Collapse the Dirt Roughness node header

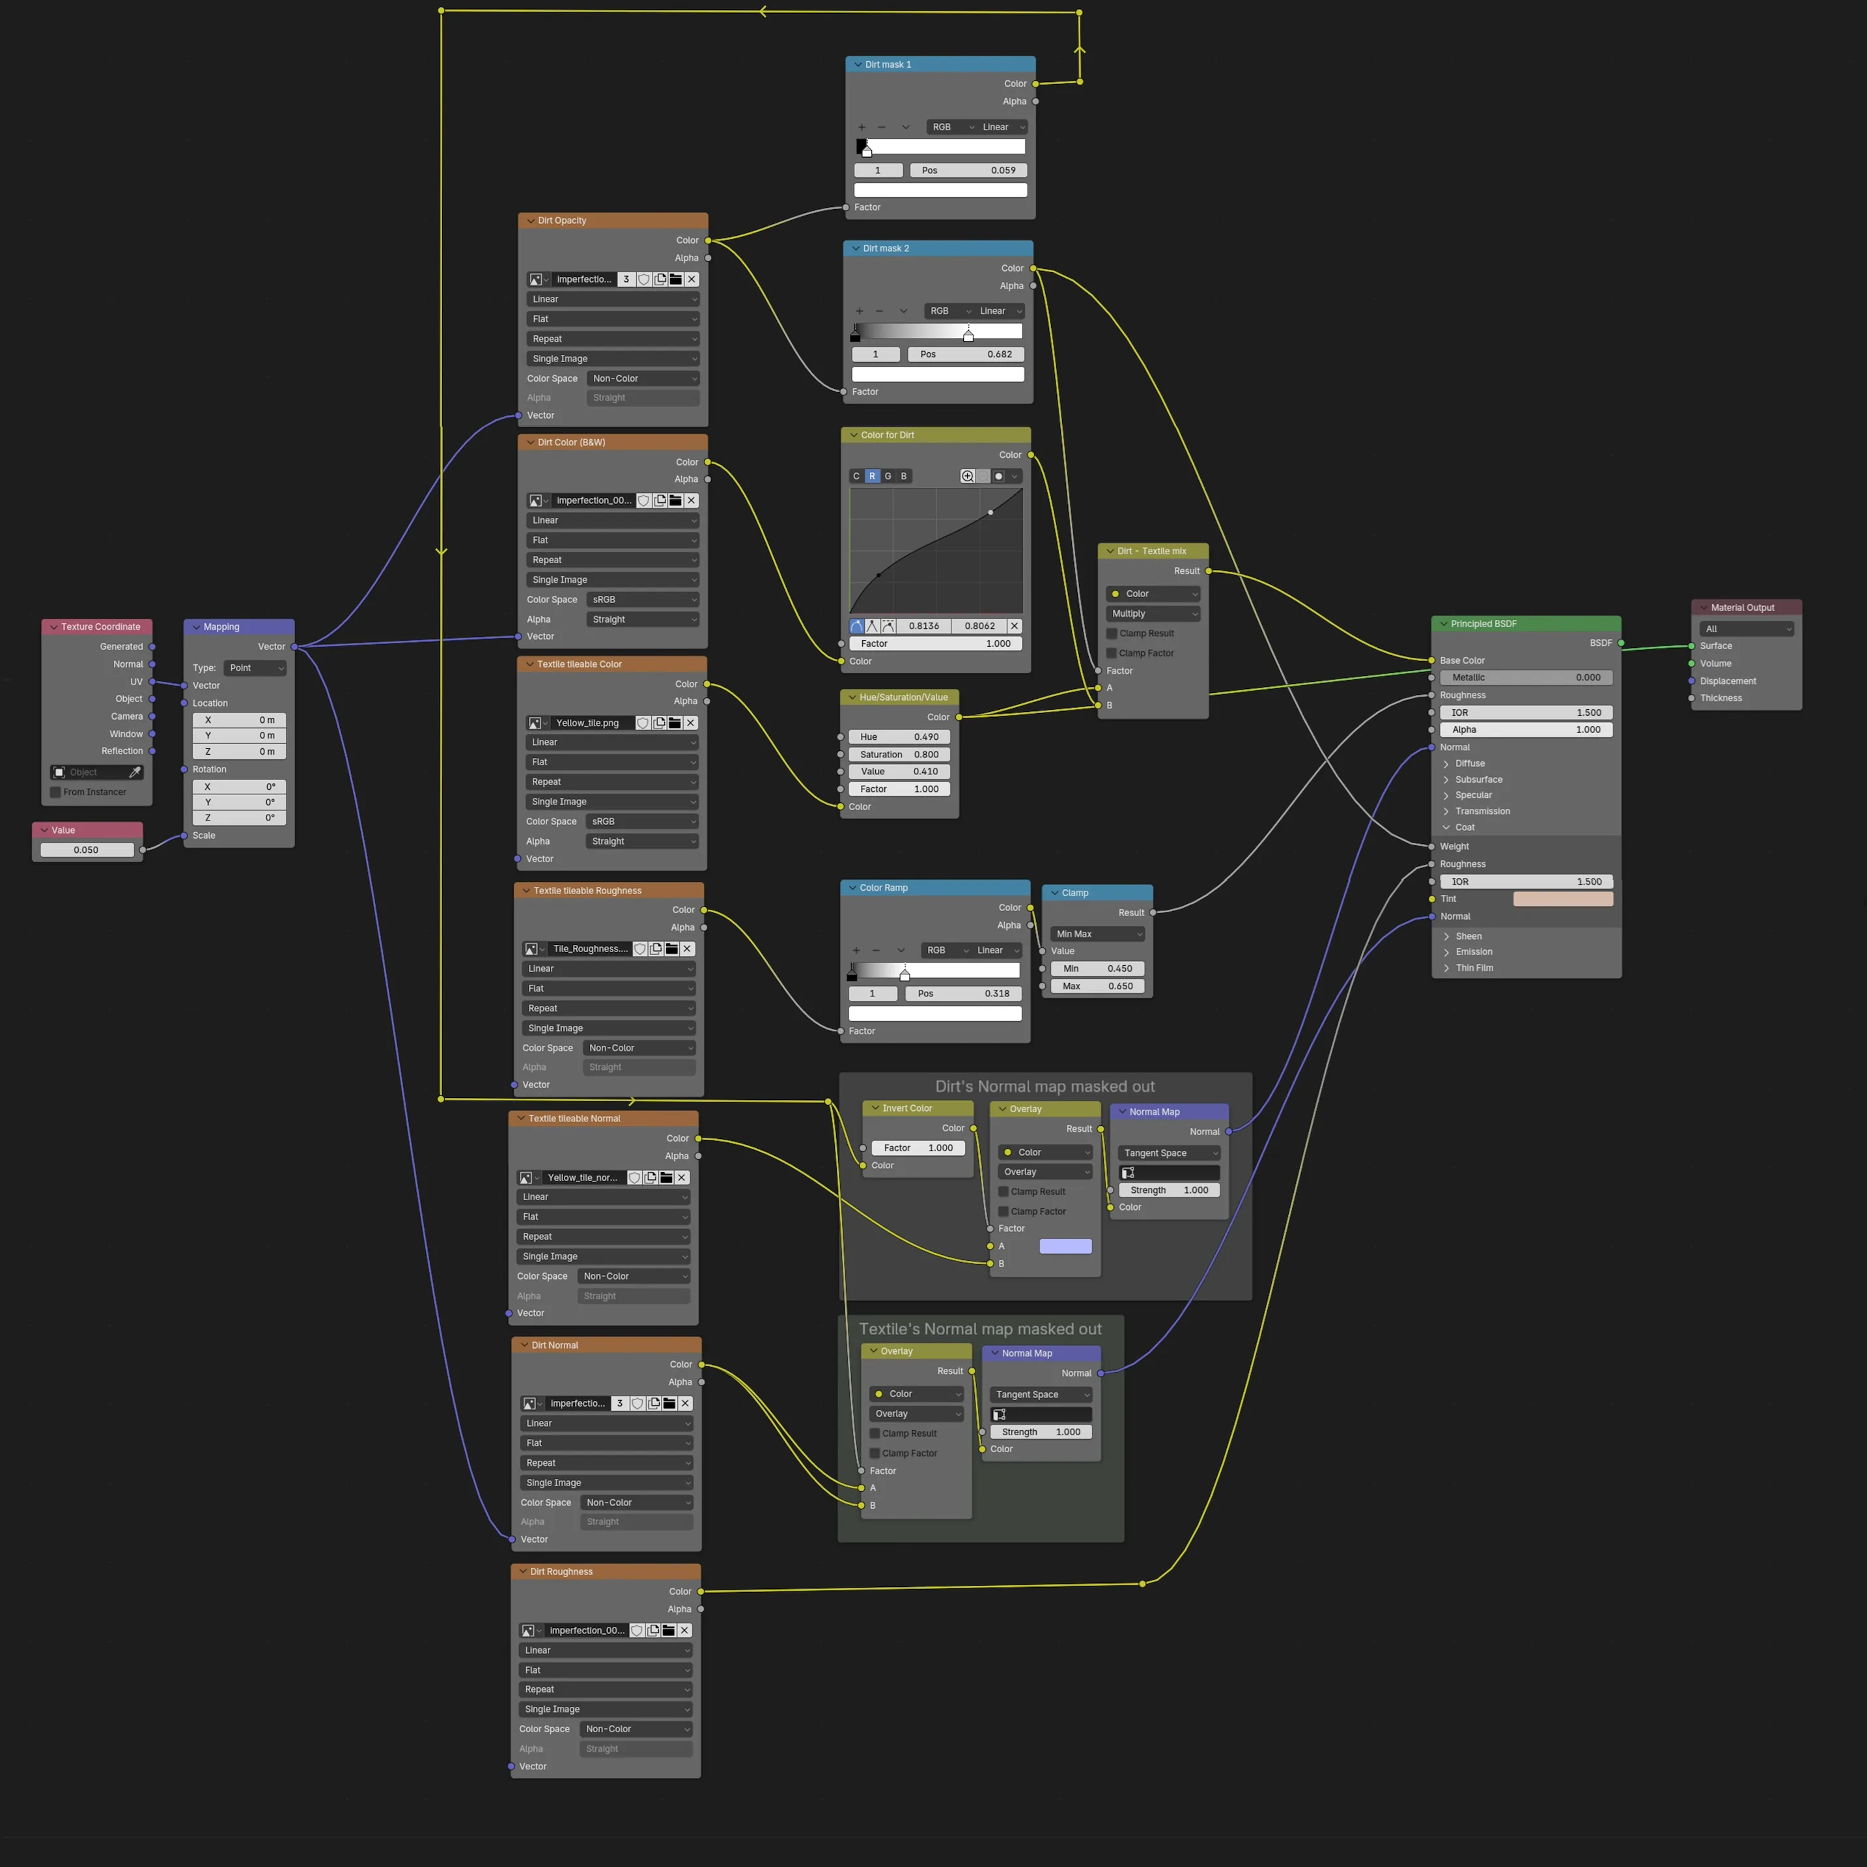[522, 1571]
